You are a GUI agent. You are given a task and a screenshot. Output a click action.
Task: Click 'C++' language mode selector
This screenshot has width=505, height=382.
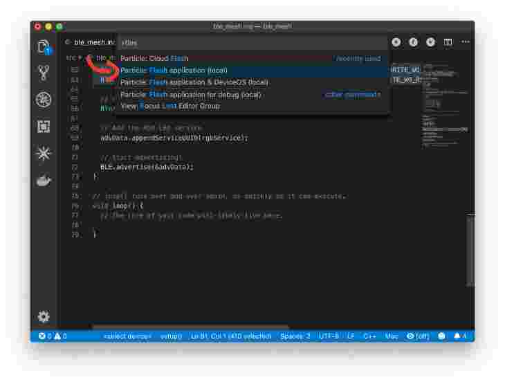[x=369, y=336]
